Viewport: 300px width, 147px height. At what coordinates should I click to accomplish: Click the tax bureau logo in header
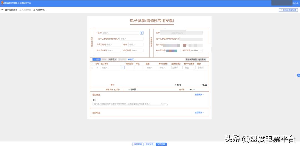[x=2, y=3]
